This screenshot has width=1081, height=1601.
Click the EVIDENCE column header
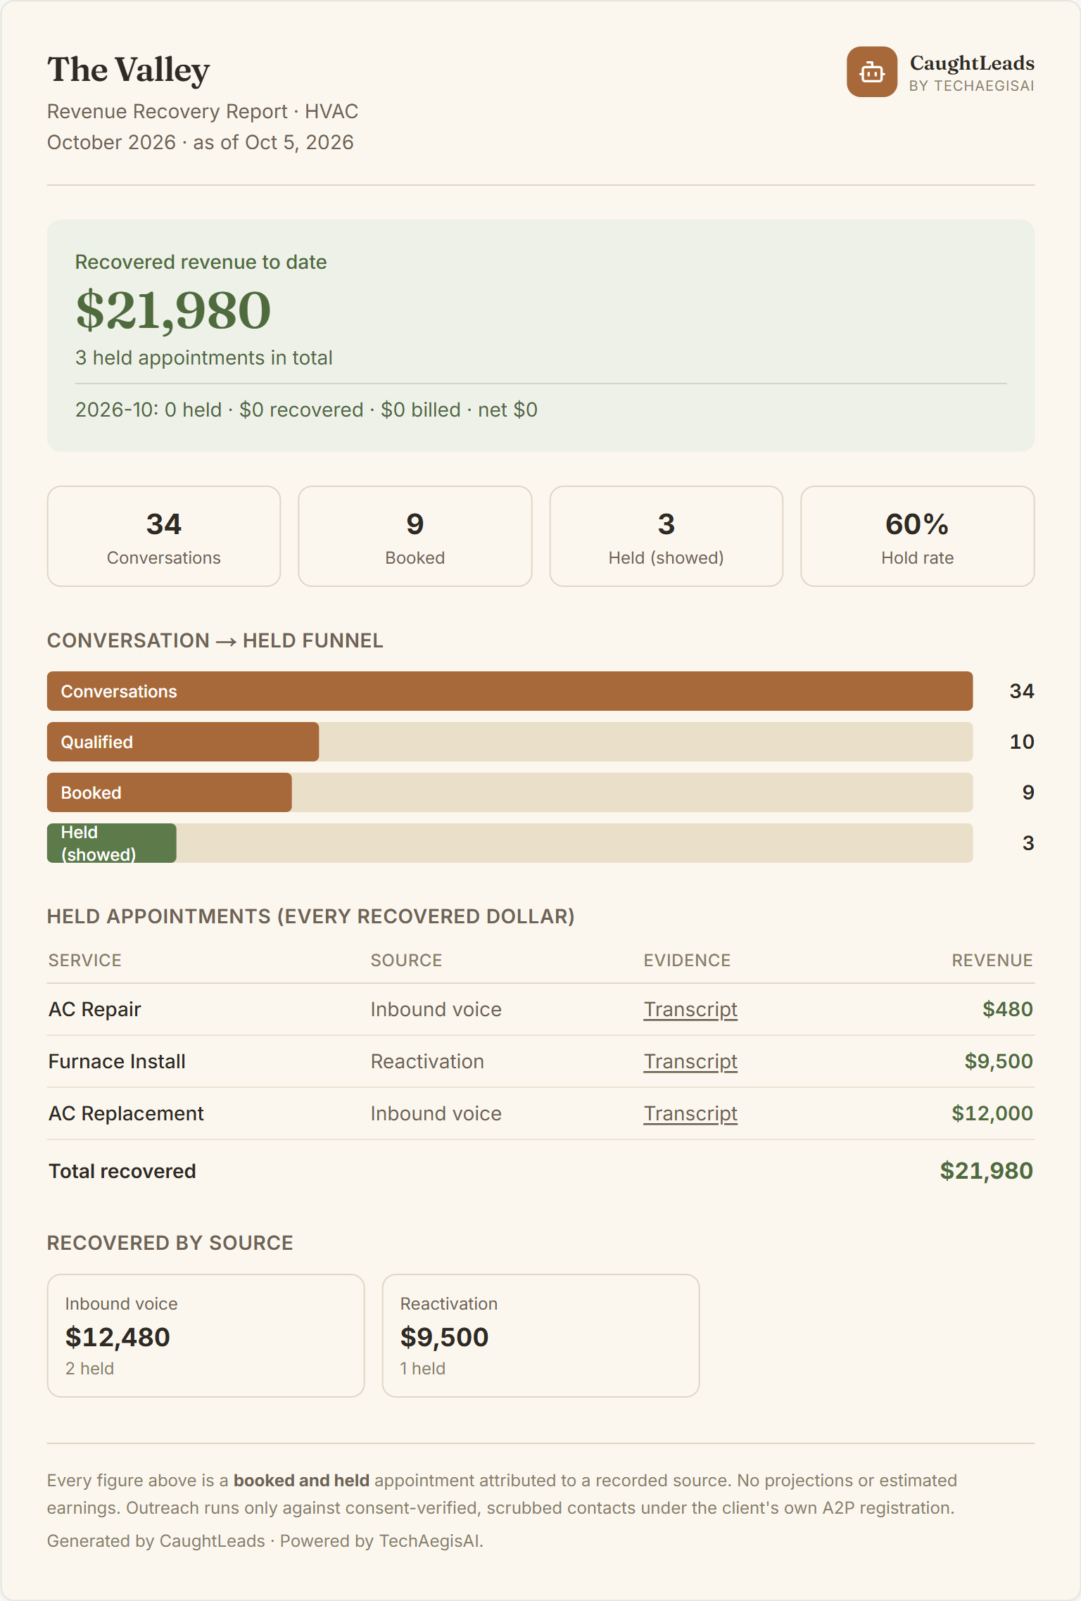pos(688,961)
